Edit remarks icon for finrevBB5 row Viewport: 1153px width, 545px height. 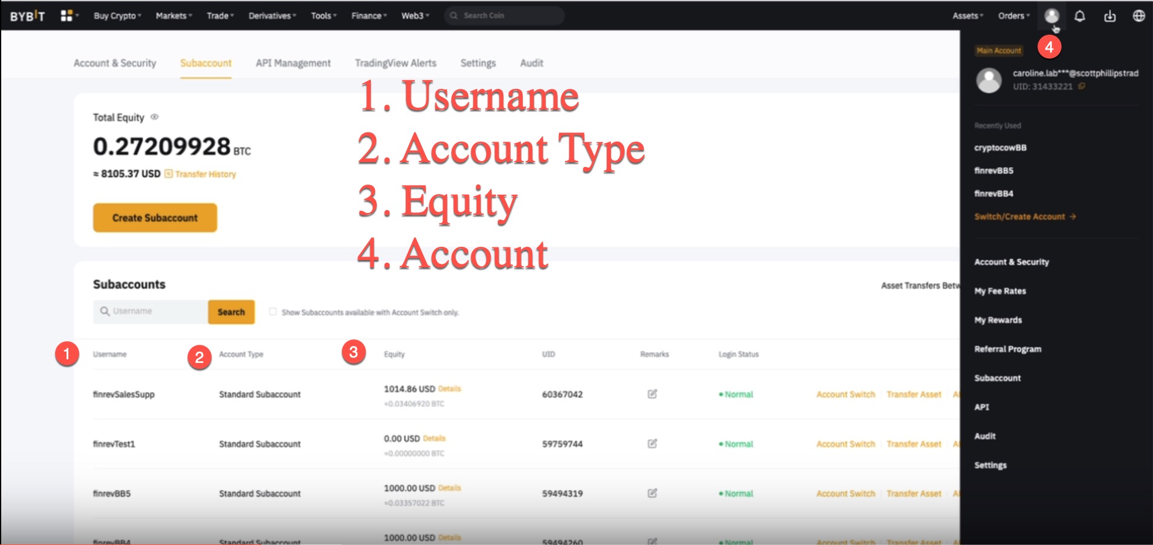click(x=652, y=494)
